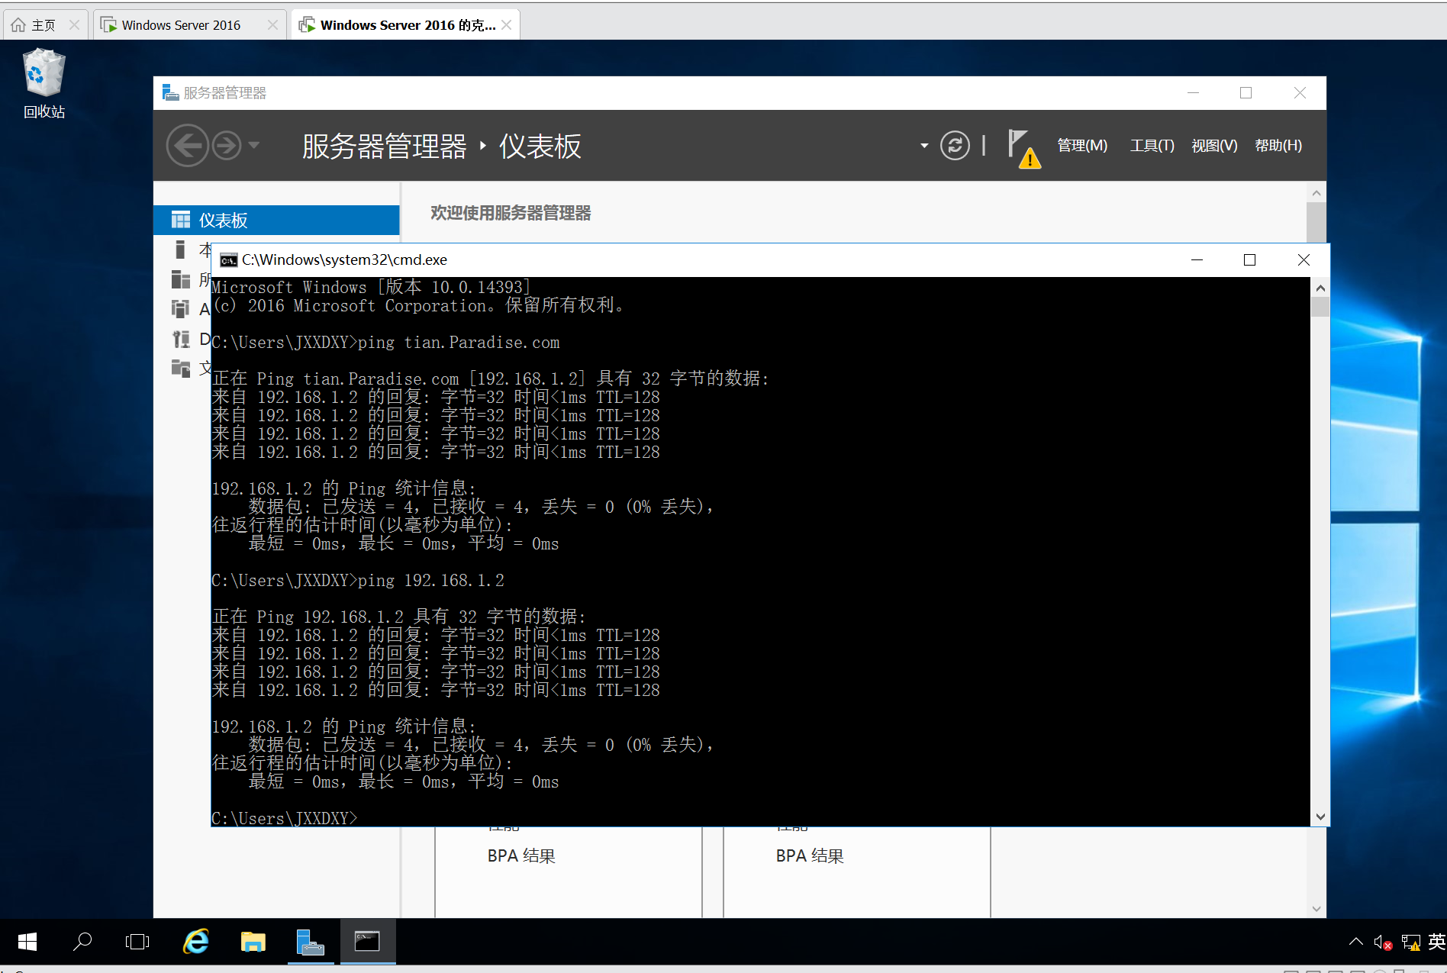Close the Windows Server 2016 的克... tab

point(506,25)
